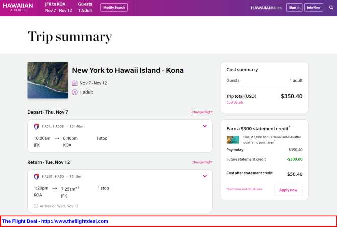Click the 6:46pm KOA arrival time

[70, 138]
